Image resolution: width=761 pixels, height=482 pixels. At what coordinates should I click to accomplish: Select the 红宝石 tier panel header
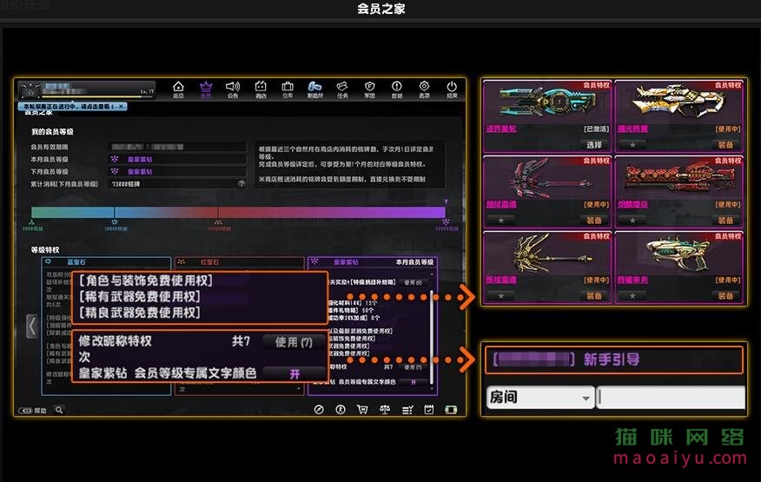239,261
